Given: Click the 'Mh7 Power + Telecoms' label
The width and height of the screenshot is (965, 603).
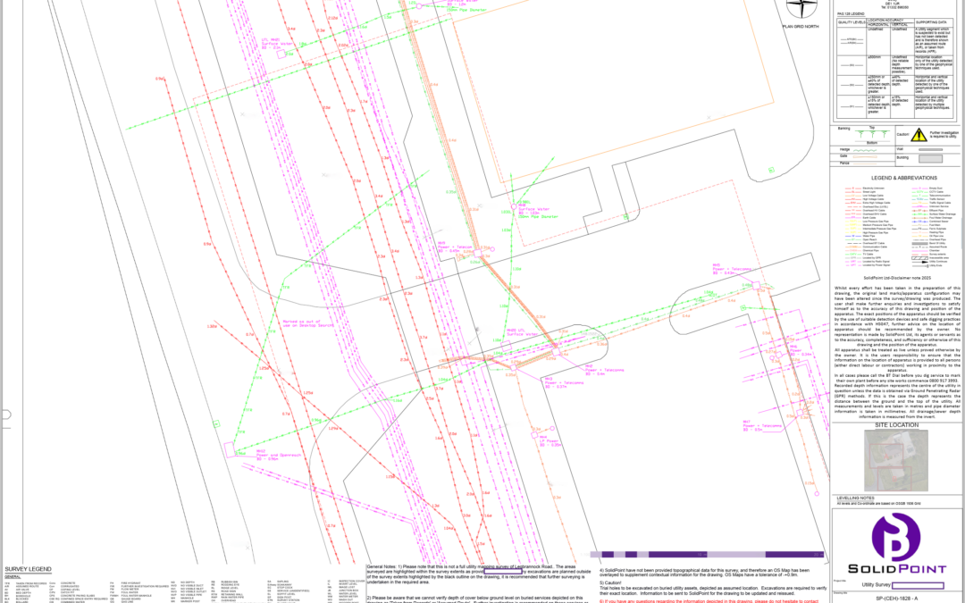Looking at the screenshot, I should click(762, 425).
